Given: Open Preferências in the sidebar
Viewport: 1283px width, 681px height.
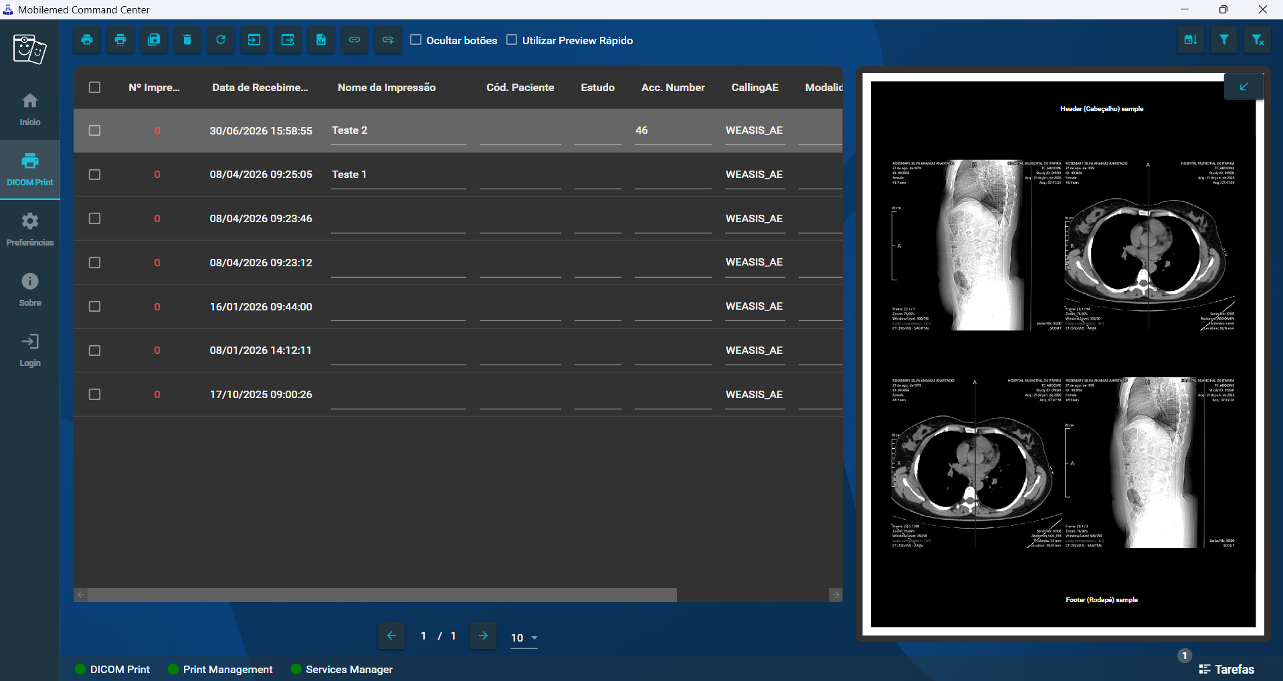Looking at the screenshot, I should [x=30, y=230].
